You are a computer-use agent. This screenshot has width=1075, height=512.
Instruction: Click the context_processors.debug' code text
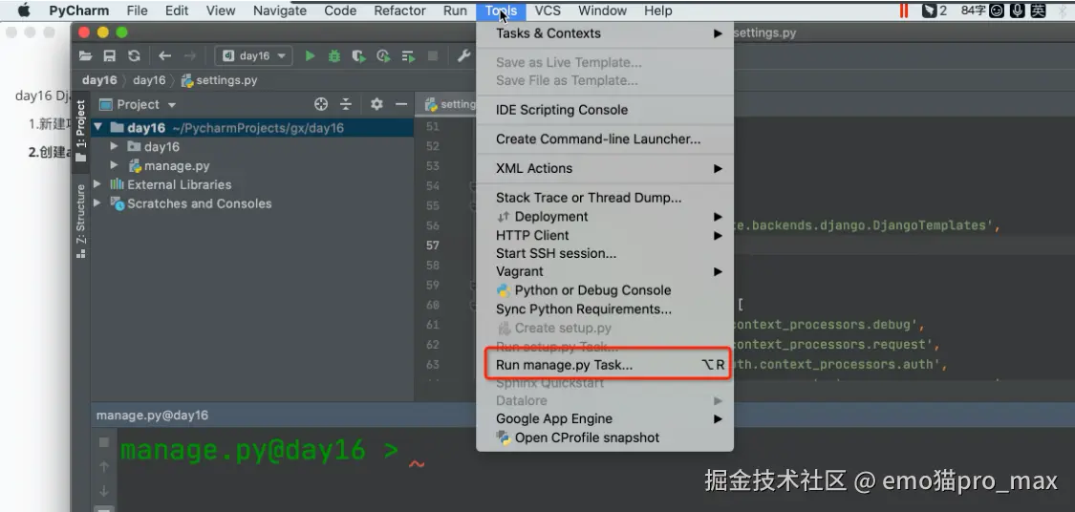[827, 325]
